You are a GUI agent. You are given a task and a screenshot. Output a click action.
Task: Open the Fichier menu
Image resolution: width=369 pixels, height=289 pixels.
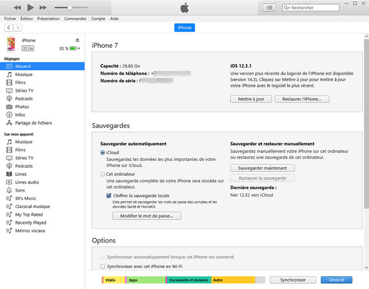click(x=10, y=19)
